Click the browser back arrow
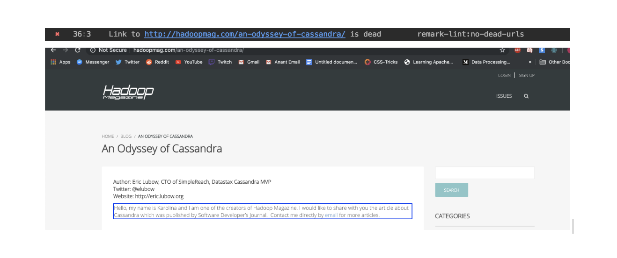The width and height of the screenshot is (617, 258). [x=53, y=50]
